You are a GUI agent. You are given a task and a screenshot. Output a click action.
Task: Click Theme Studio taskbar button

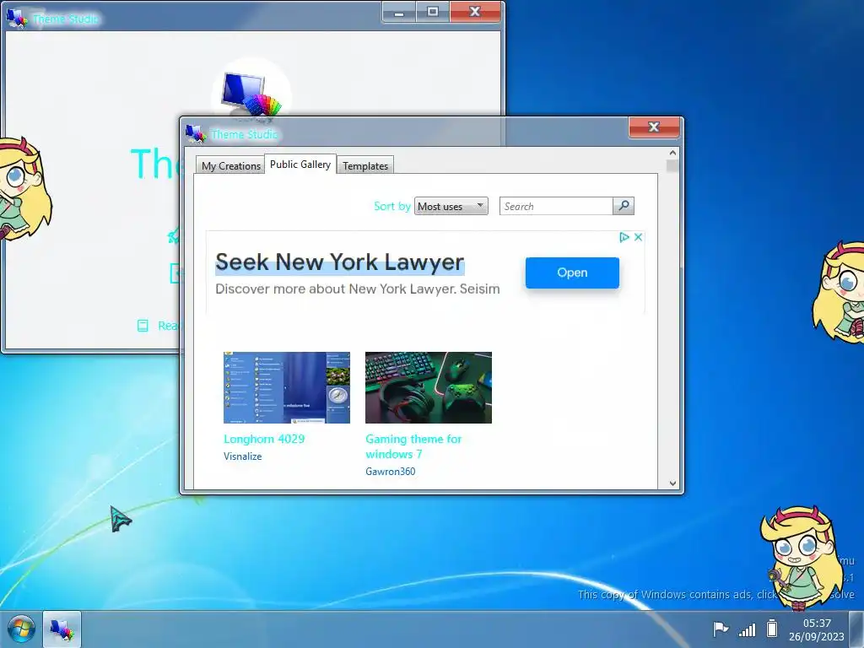[x=62, y=629]
